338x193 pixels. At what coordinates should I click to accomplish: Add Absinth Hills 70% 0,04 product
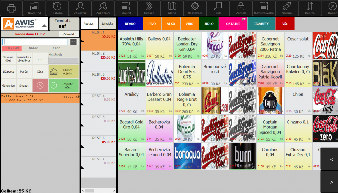pos(131,45)
